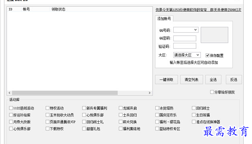The image size is (252, 144).
Task: Clear accounts with 清空列表 button
Action: (192, 80)
